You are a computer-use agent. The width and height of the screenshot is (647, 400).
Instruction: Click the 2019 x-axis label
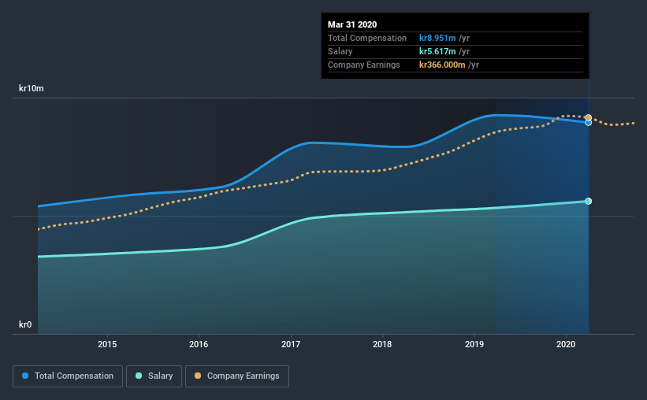[474, 344]
